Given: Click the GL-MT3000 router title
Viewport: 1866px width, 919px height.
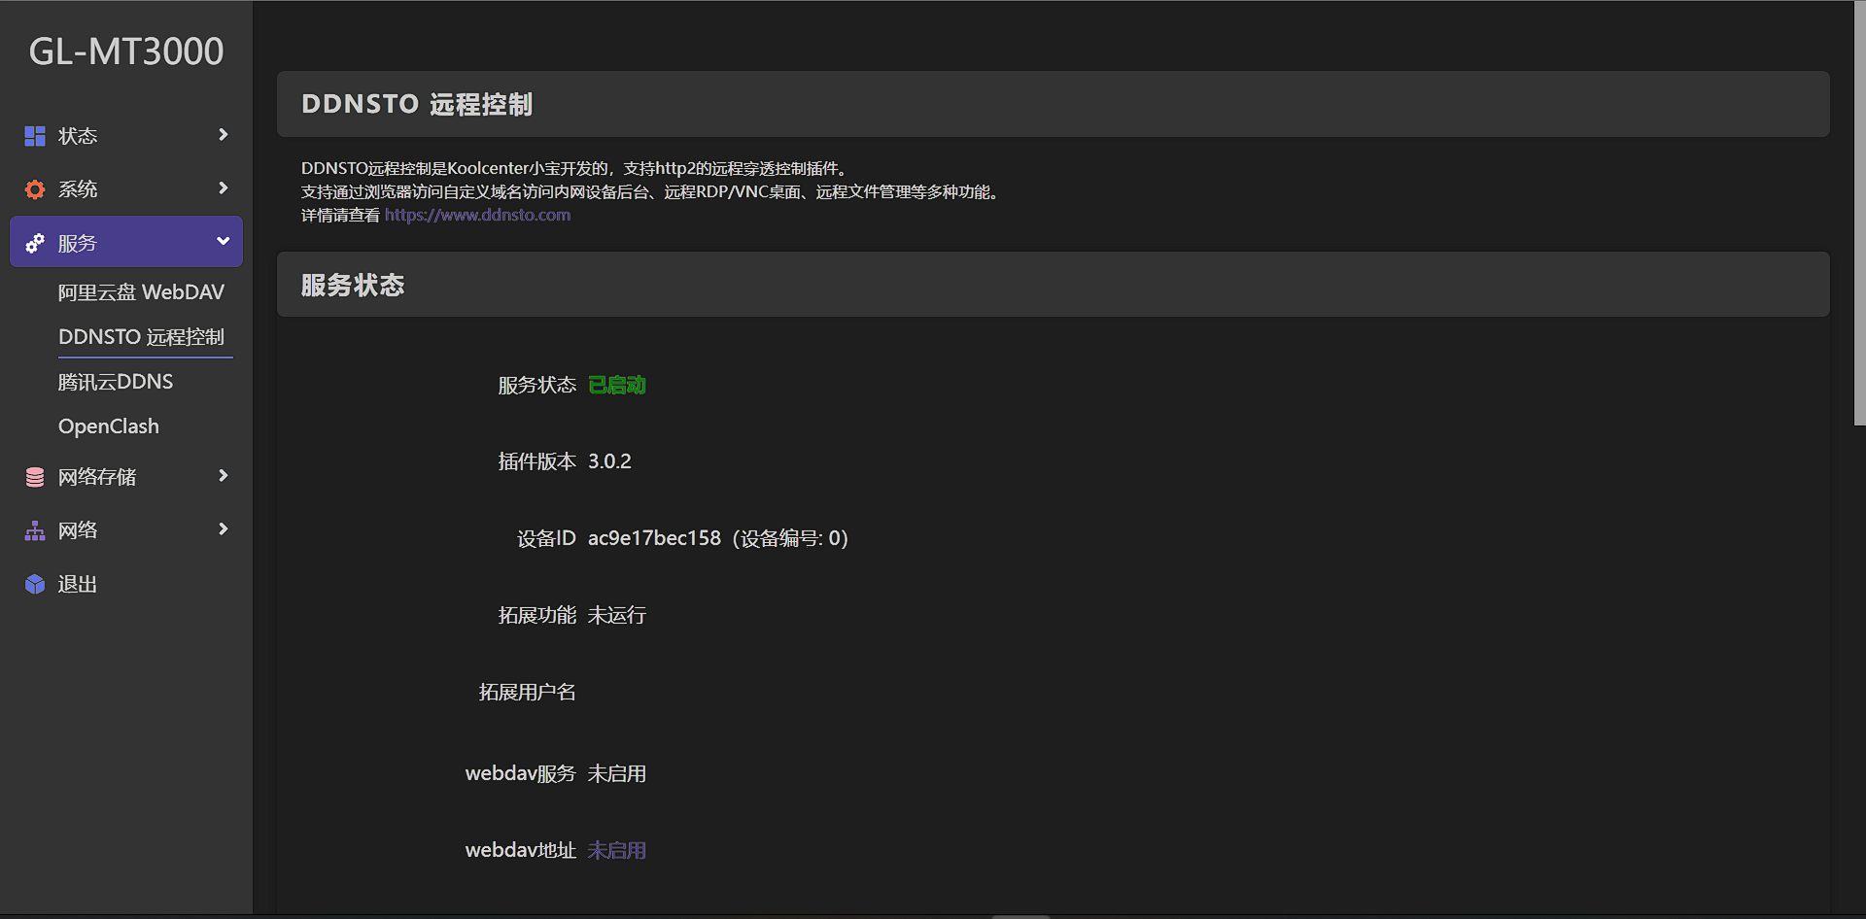Looking at the screenshot, I should (126, 51).
